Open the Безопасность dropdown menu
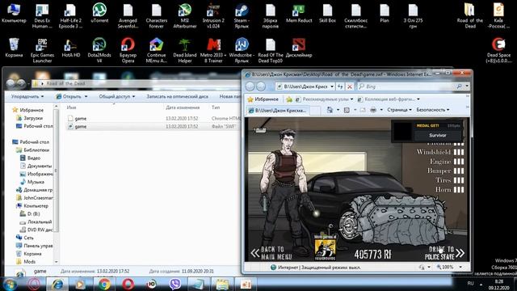517x291 pixels. 433,110
